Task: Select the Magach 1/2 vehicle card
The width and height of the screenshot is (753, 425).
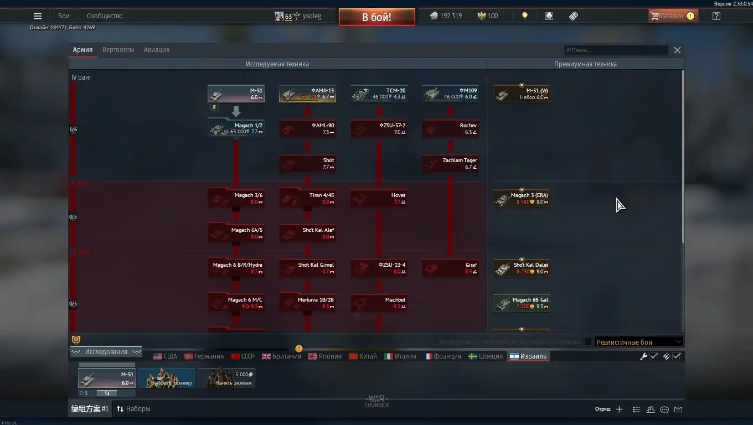Action: pyautogui.click(x=236, y=128)
